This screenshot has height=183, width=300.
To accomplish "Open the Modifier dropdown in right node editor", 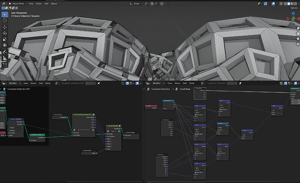I will (159, 83).
